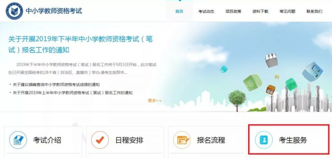Open the 2019年下半年笔试报名通知 headline
This screenshot has width=332, height=158.
click(80, 45)
